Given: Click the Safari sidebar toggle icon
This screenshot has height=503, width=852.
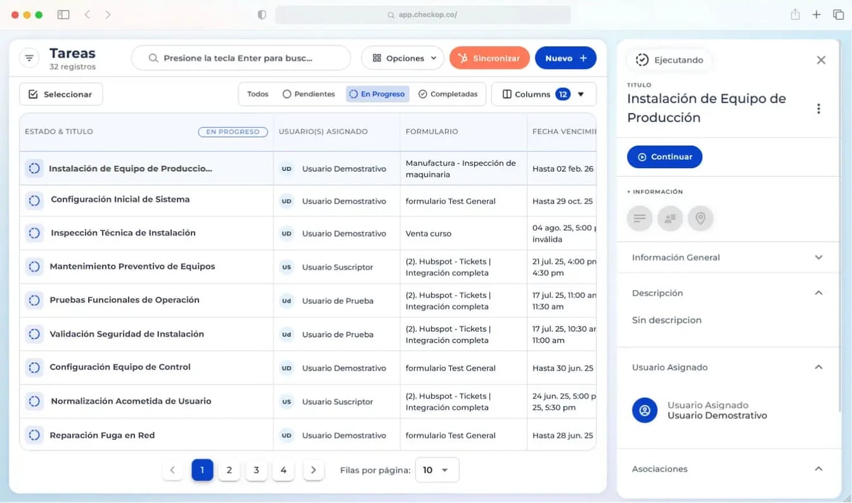Looking at the screenshot, I should [x=63, y=15].
